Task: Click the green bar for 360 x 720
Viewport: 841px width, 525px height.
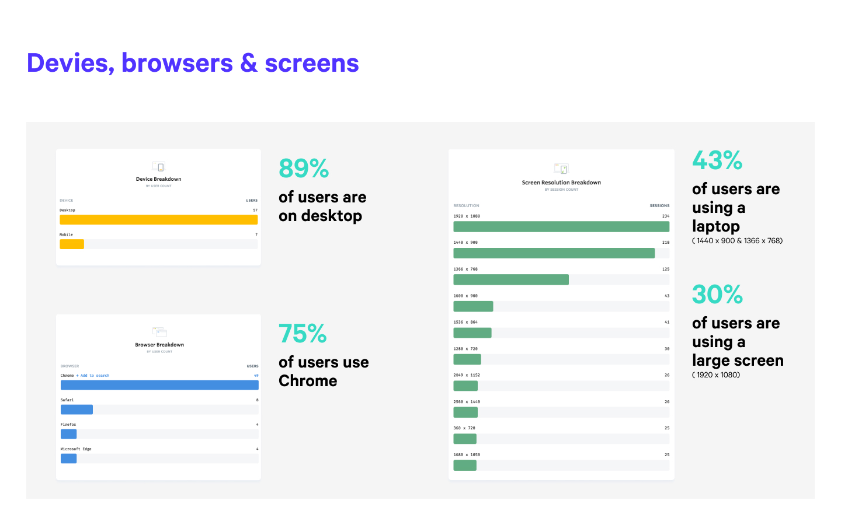Action: tap(465, 439)
